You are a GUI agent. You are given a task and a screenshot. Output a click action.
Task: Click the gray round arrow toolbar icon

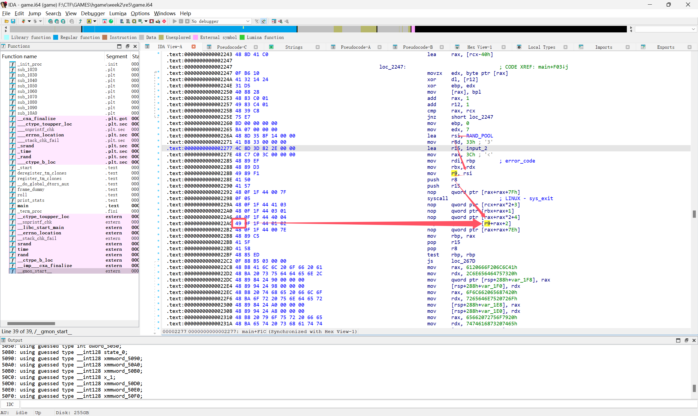click(x=72, y=21)
